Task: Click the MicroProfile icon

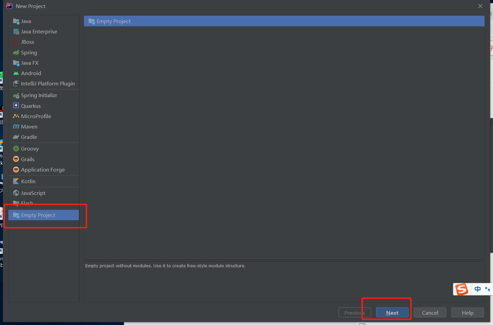Action: pos(16,116)
